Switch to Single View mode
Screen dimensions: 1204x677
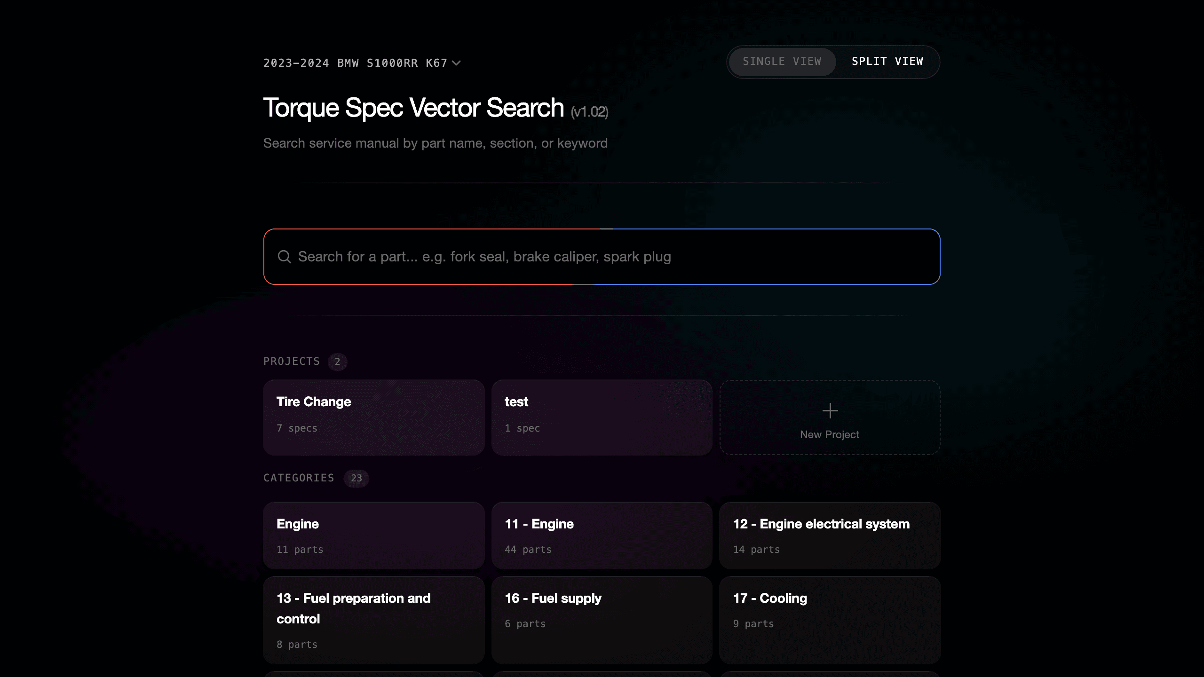click(782, 62)
